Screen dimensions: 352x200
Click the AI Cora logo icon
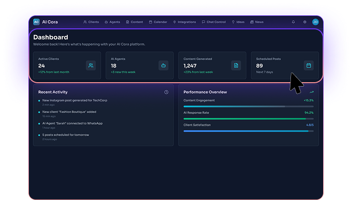coord(37,22)
